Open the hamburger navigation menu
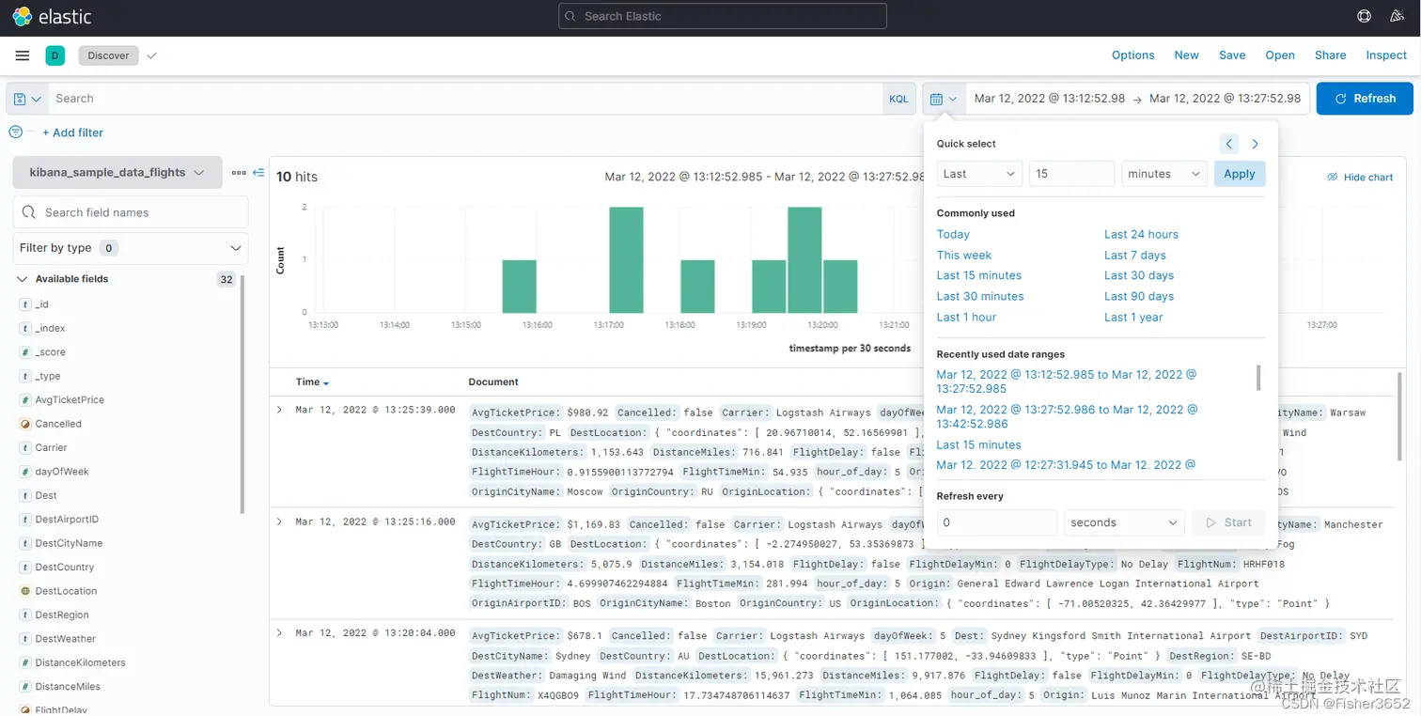Screen dimensions: 1421x716 tap(23, 55)
